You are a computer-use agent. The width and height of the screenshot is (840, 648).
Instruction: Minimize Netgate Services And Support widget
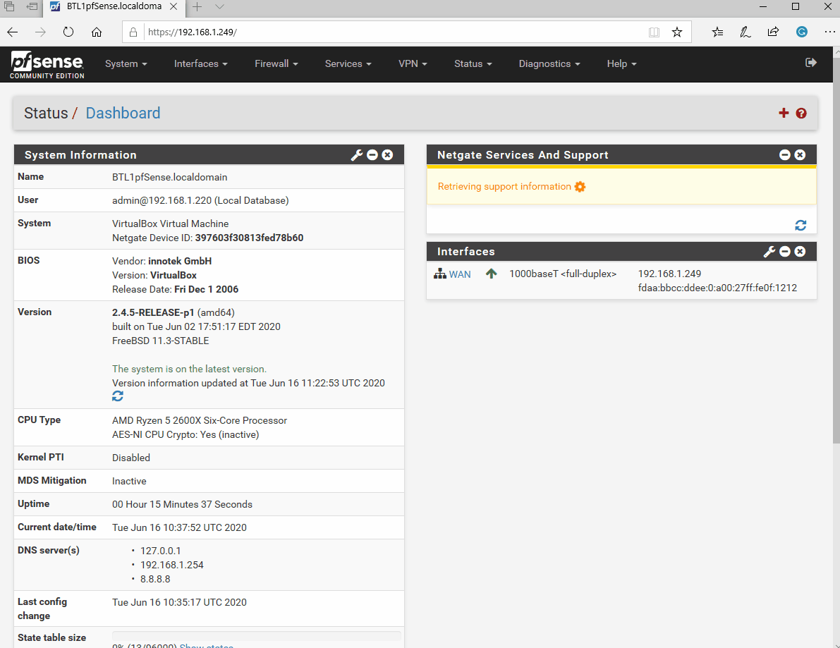[785, 154]
